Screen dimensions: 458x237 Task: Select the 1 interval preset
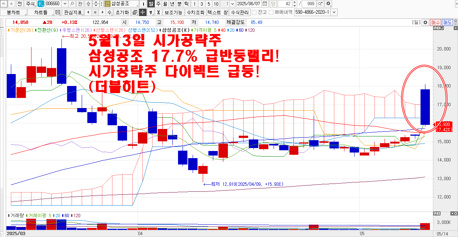click(x=194, y=4)
